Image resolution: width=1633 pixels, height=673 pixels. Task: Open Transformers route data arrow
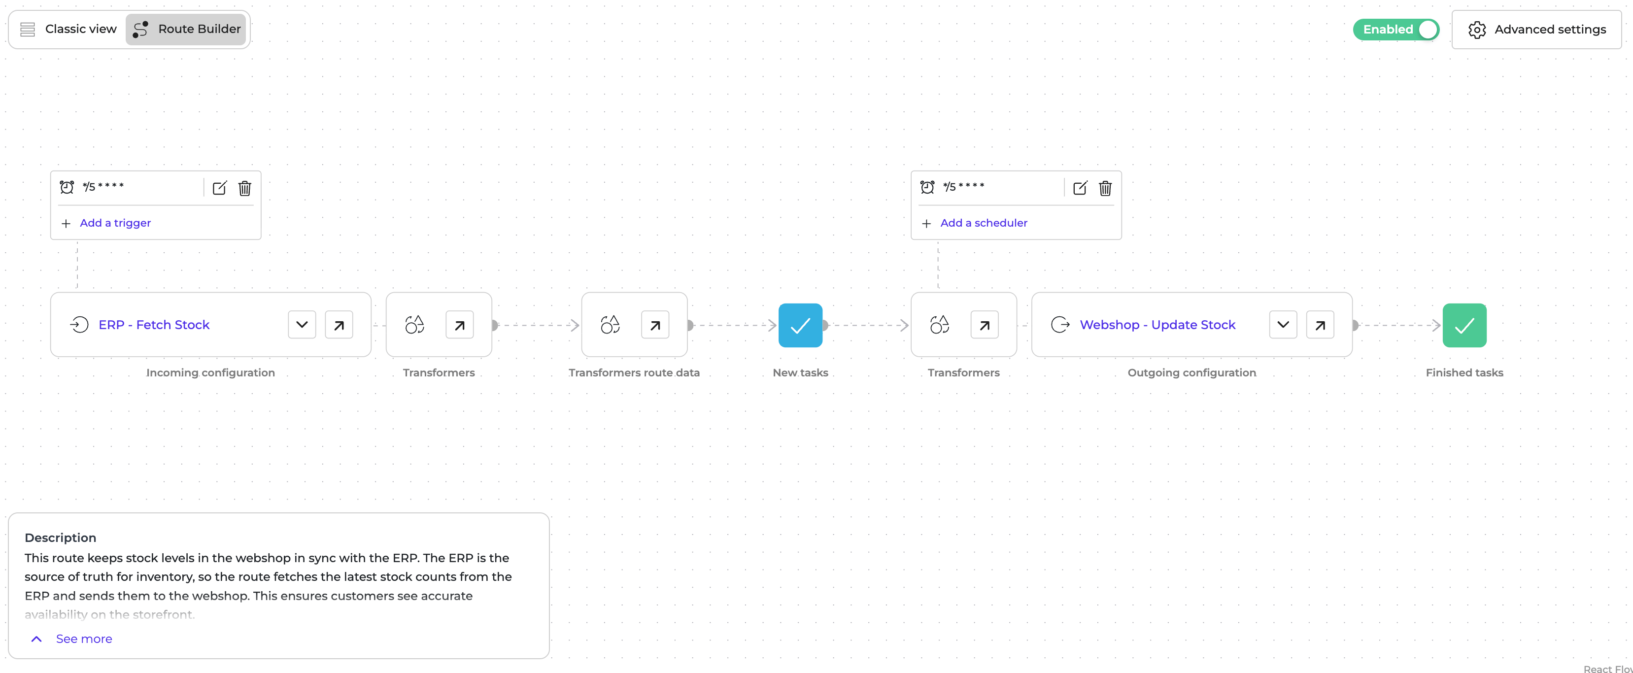coord(655,325)
